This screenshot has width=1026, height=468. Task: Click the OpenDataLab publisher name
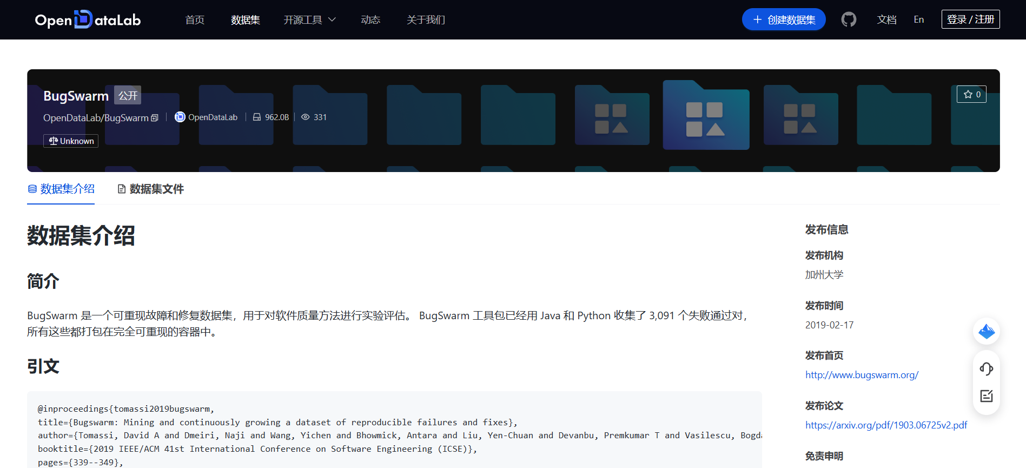pos(213,117)
